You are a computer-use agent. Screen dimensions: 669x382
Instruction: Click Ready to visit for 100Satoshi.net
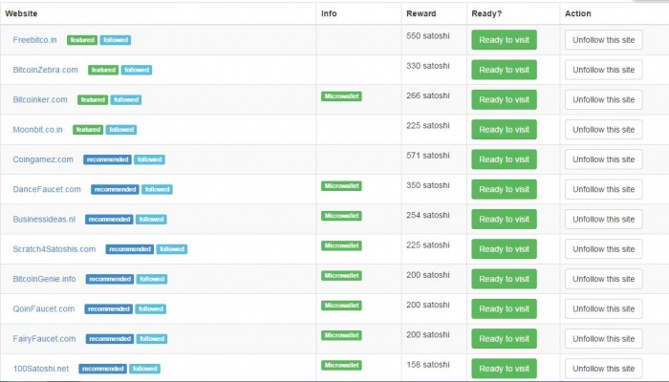[x=504, y=369]
